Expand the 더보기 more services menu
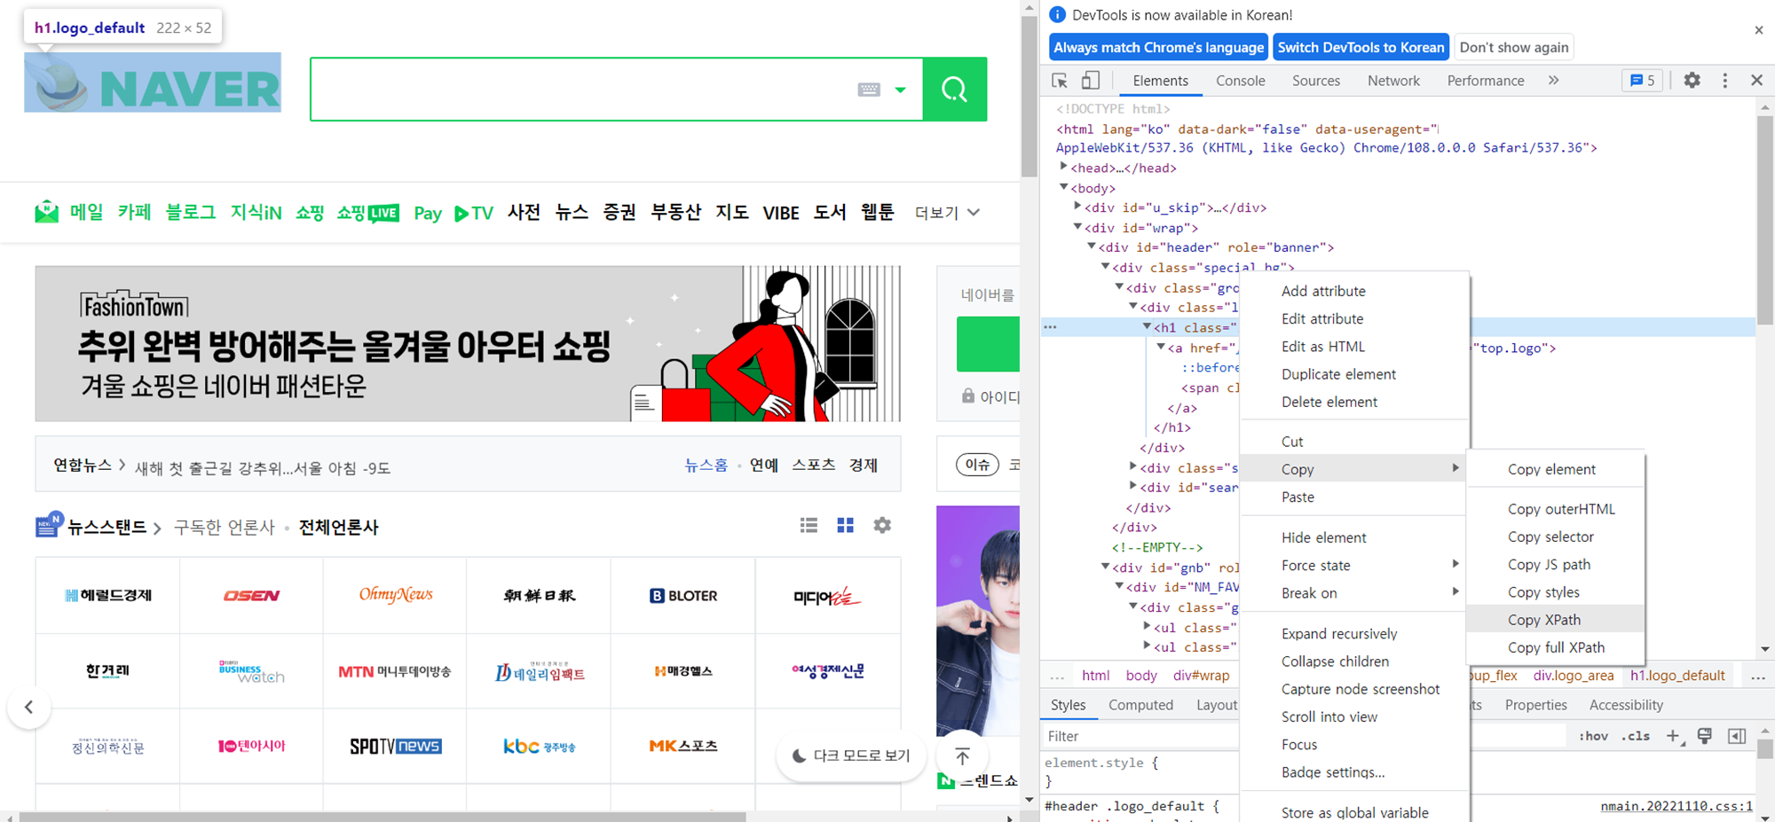Image resolution: width=1775 pixels, height=822 pixels. tap(947, 213)
